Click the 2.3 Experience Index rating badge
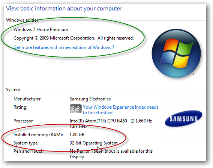The width and height of the screenshot is (213, 168). [x=76, y=109]
